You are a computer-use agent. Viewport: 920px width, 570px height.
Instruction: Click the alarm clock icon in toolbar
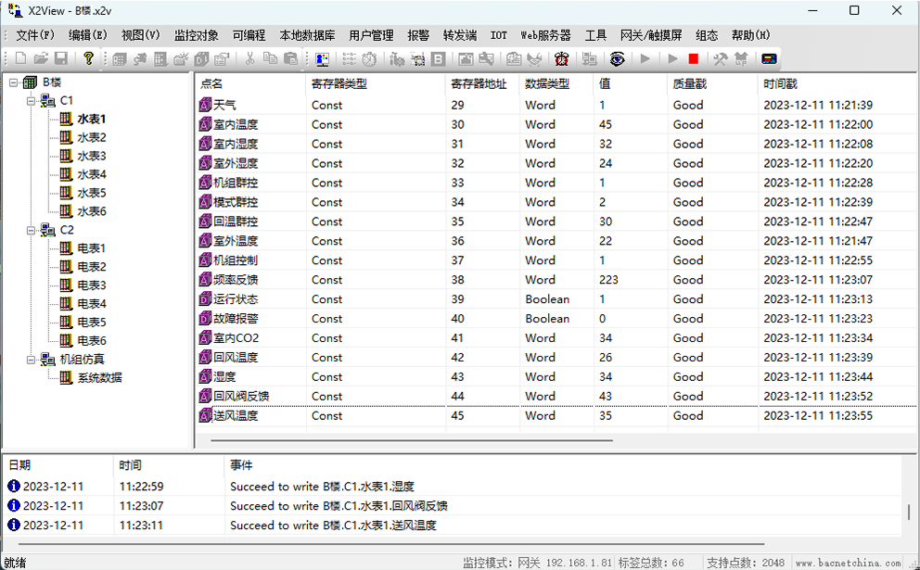[x=561, y=58]
